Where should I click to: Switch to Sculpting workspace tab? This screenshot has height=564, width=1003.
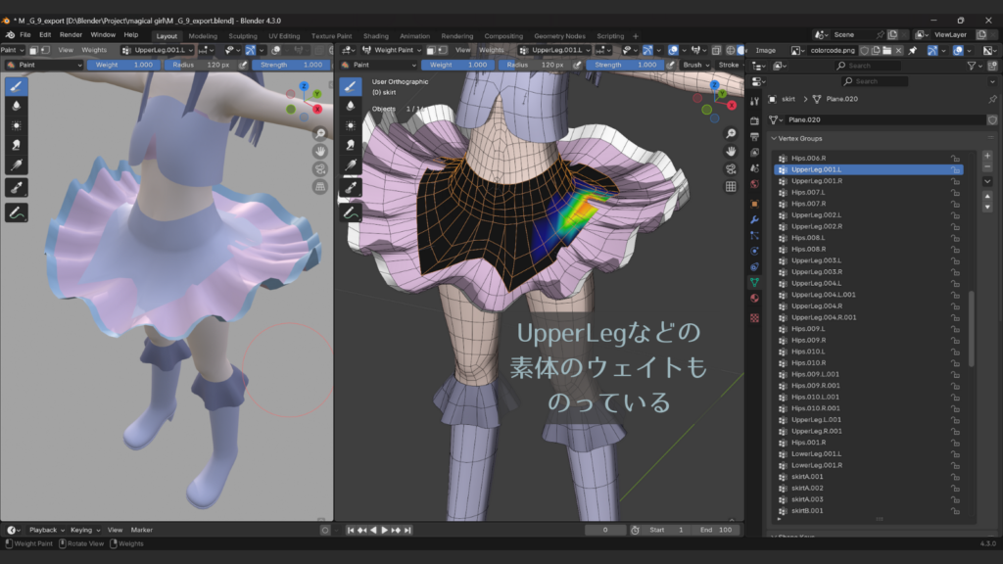[243, 36]
